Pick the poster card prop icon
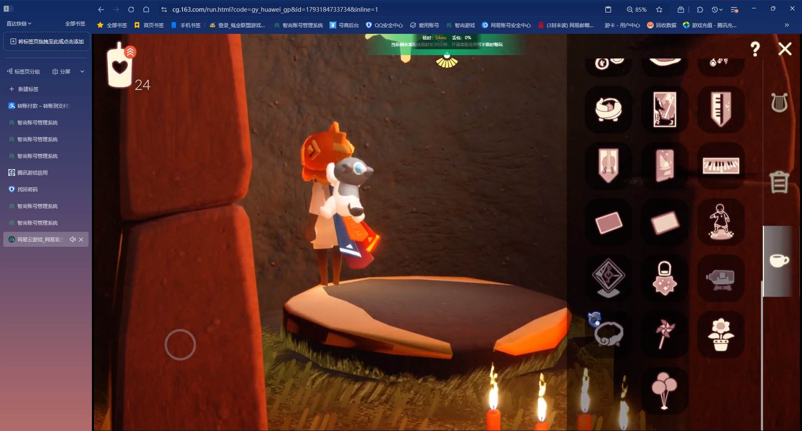The width and height of the screenshot is (802, 431). coord(665,109)
